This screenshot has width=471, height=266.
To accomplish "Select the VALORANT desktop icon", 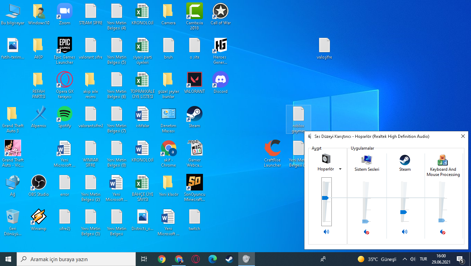I will (194, 80).
